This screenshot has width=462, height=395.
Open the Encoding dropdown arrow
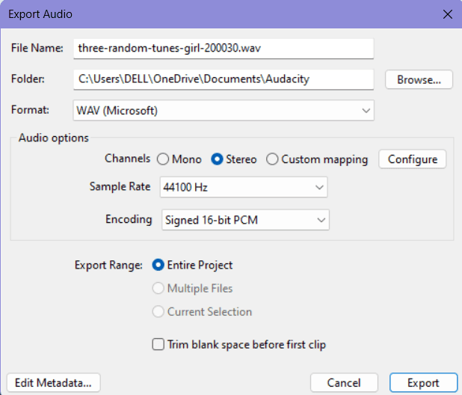tap(321, 220)
